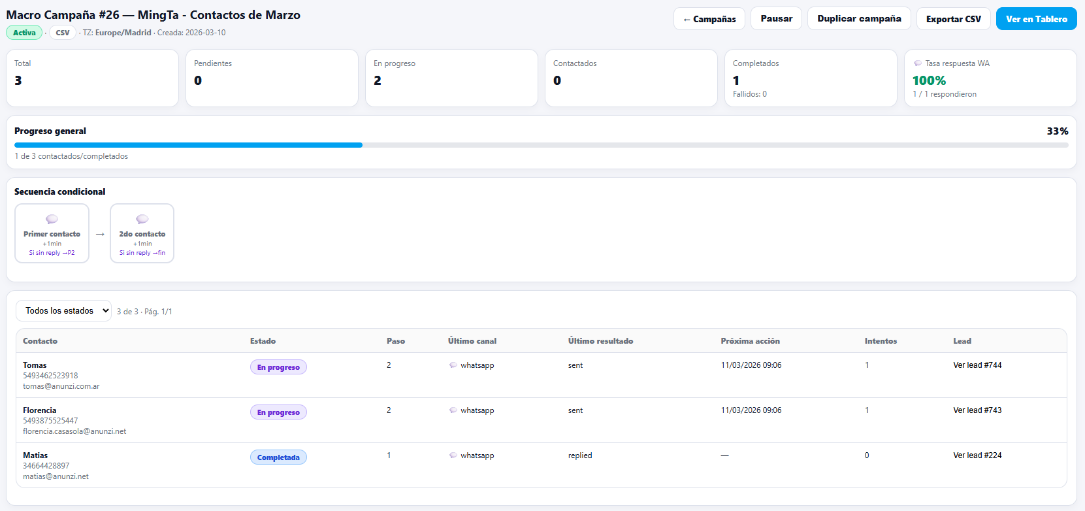Click the Progreso general progress bar

[541, 145]
